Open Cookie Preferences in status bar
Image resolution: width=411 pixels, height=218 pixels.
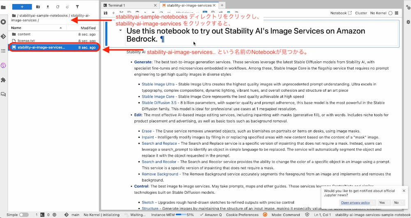(242, 215)
